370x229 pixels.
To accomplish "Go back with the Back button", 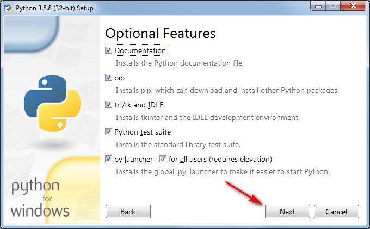I will click(128, 212).
